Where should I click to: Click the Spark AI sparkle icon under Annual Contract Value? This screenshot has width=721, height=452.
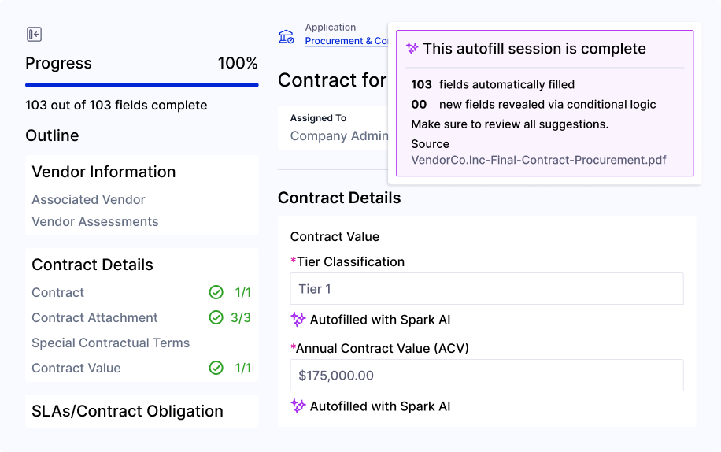coord(298,406)
